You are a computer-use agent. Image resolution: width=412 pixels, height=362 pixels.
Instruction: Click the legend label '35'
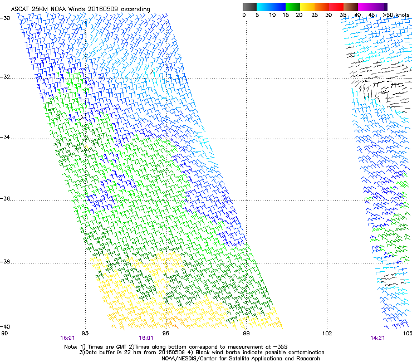click(x=343, y=15)
